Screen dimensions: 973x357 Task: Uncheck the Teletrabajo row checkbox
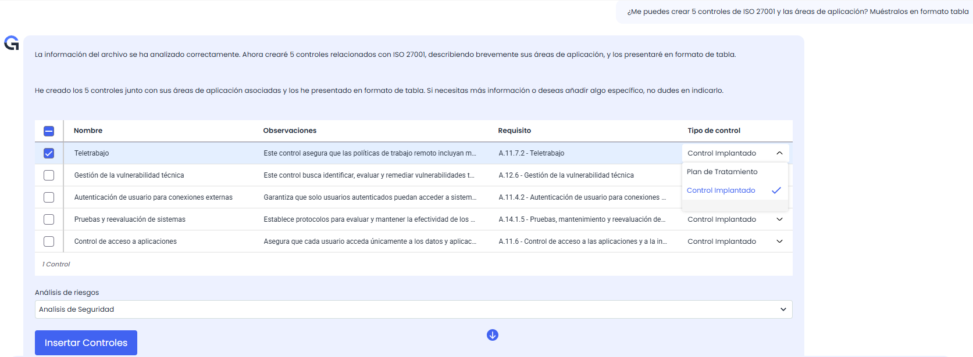[49, 153]
